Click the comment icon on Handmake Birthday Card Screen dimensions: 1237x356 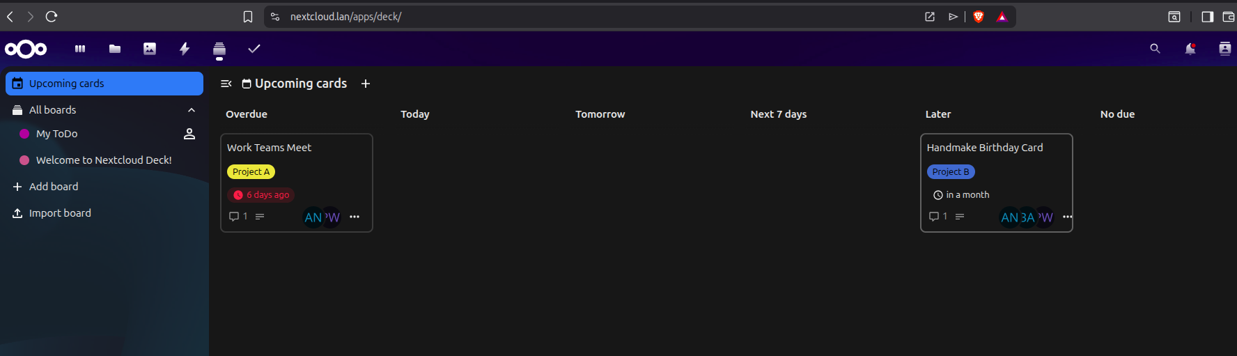pyautogui.click(x=934, y=217)
